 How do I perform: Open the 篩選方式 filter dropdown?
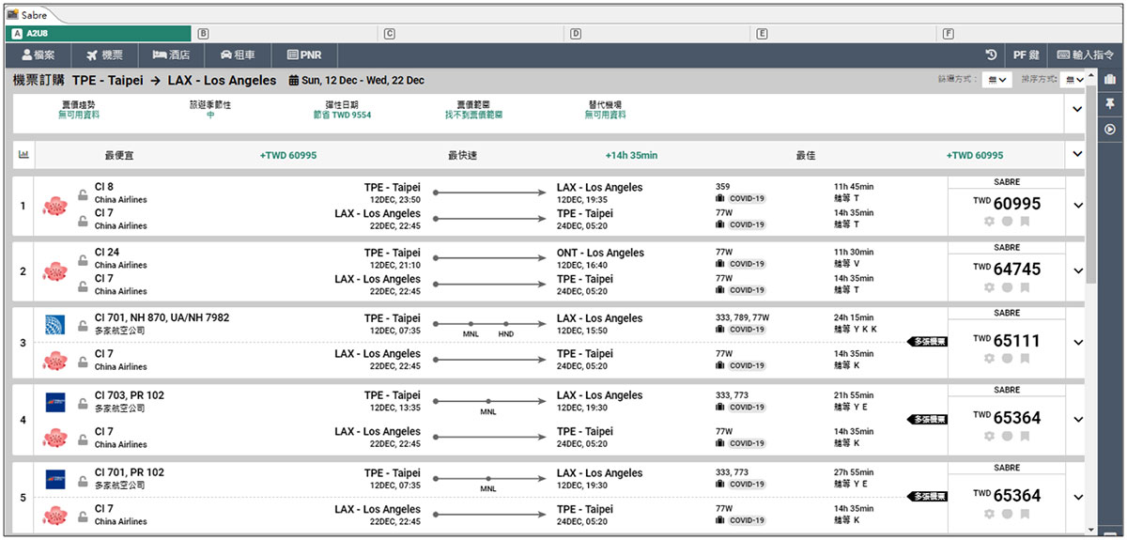[x=996, y=80]
